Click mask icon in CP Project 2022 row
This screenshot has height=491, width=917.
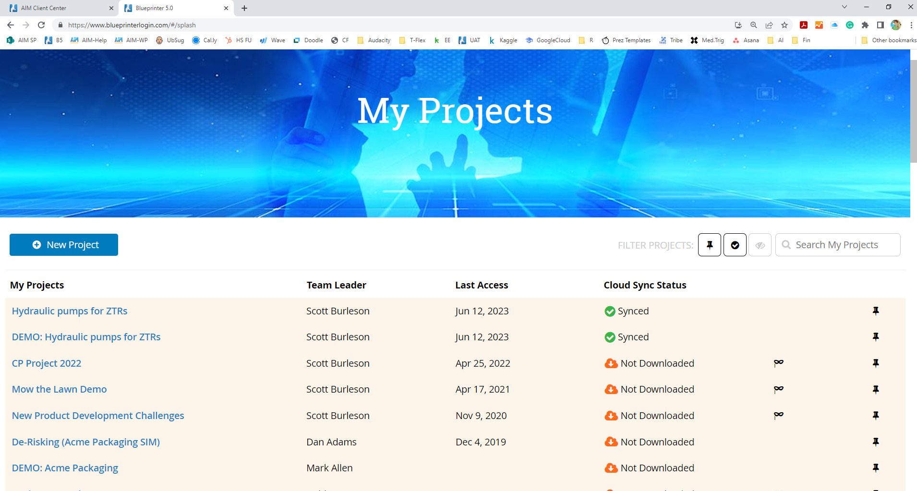778,363
